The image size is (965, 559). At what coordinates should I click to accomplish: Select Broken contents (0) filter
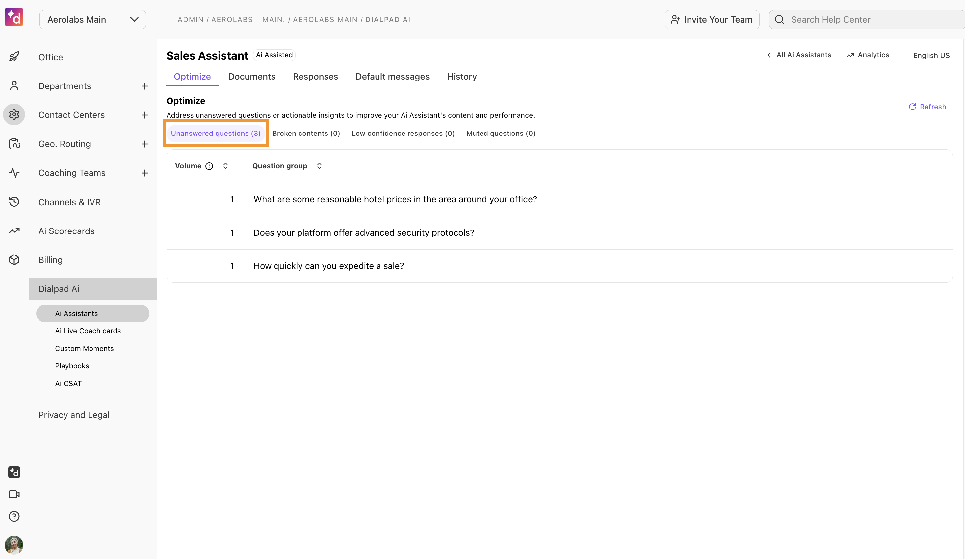pyautogui.click(x=306, y=133)
